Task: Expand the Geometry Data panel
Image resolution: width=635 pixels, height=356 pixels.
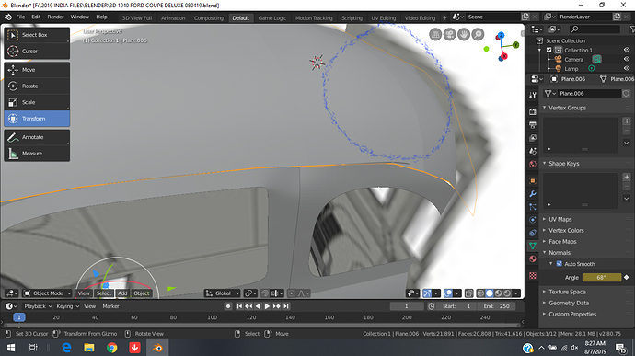Action: tap(569, 303)
